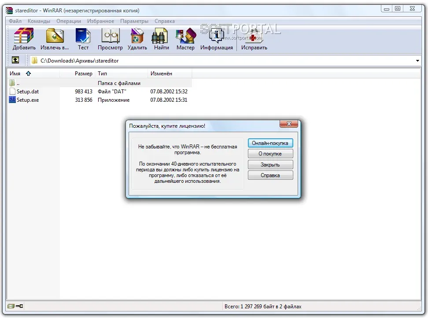Viewport: 428px width, 318px height.
Task: Click the Исправить (Repair) toolbar icon
Action: (254, 39)
